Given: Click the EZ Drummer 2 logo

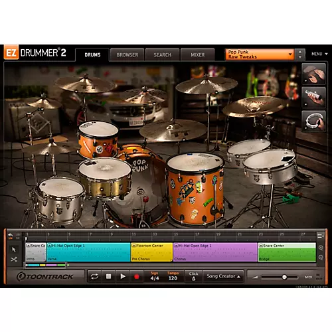Looking at the screenshot, I should pos(35,52).
